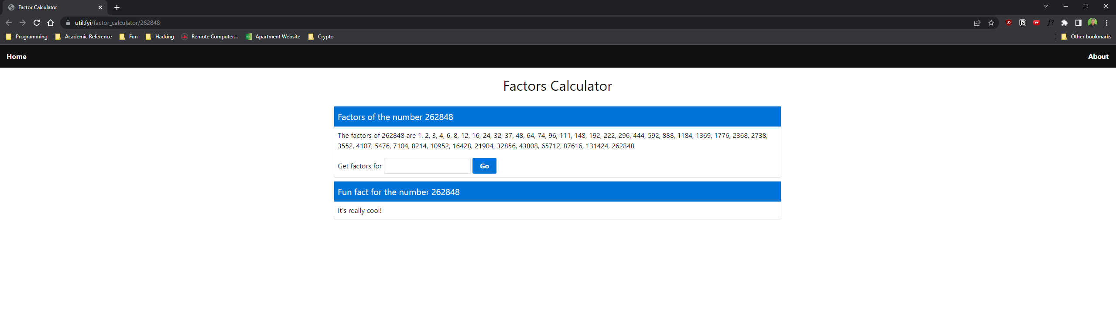This screenshot has height=315, width=1116.
Task: Click the Home link in navbar
Action: (17, 57)
